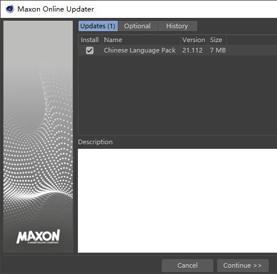
Task: Open the Optional tab
Action: point(137,26)
